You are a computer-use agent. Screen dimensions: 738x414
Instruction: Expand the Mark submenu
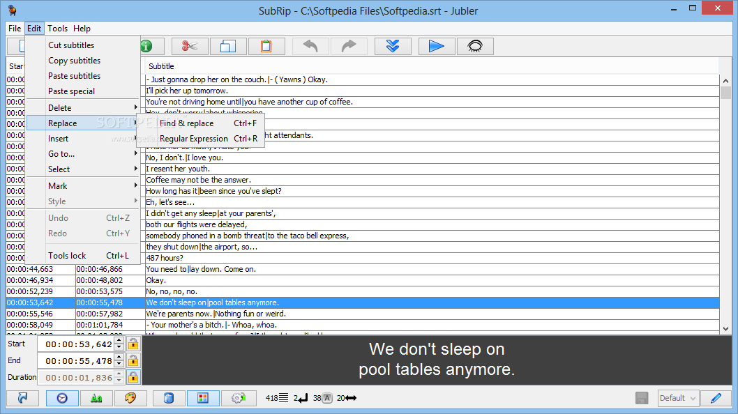coord(83,186)
